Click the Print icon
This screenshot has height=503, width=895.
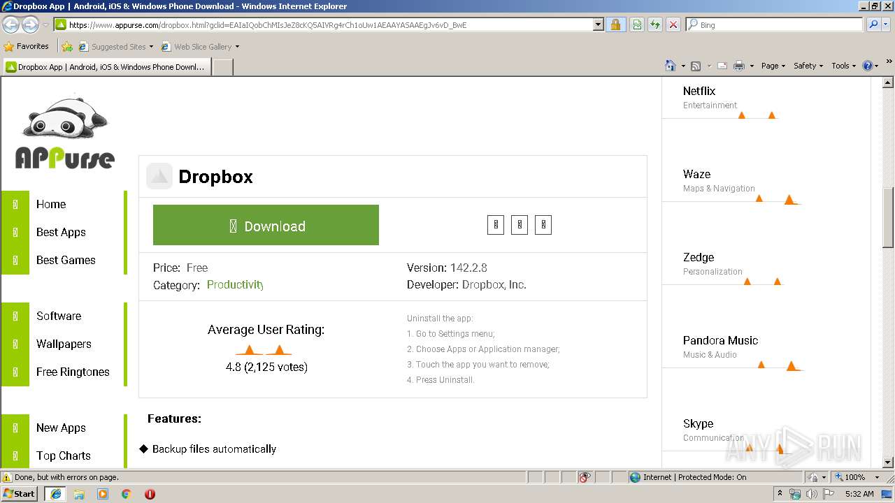point(739,66)
